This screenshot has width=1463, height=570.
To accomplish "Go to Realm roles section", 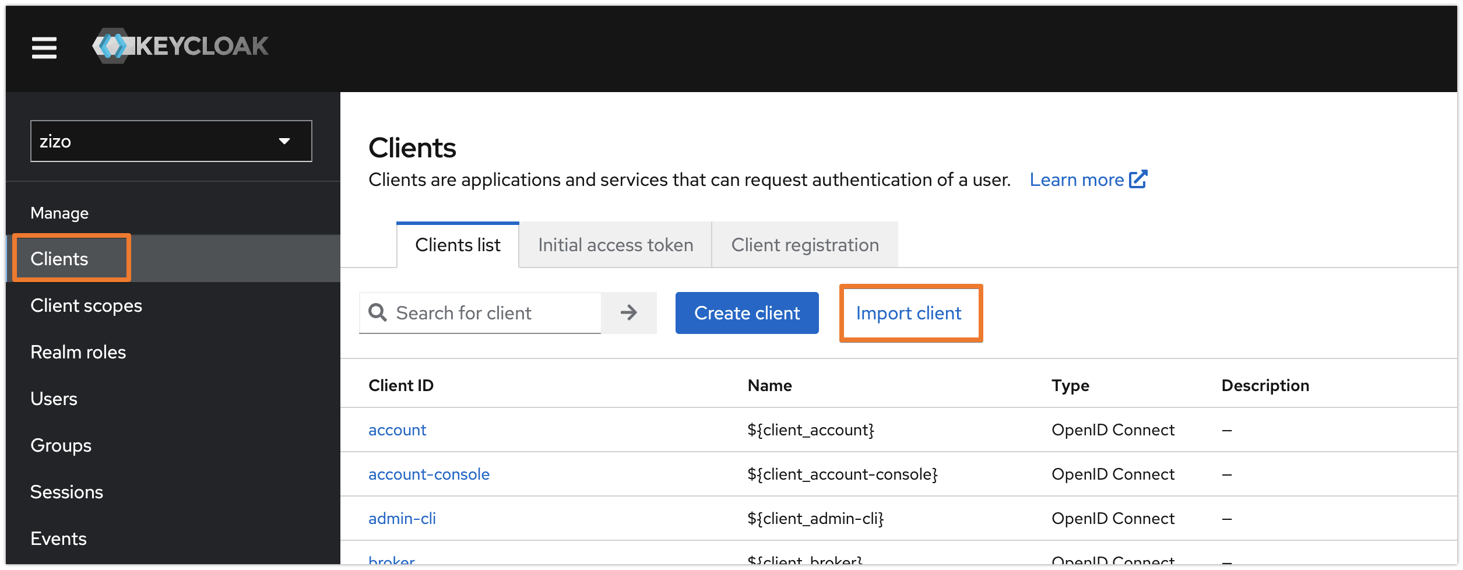I will 78,352.
